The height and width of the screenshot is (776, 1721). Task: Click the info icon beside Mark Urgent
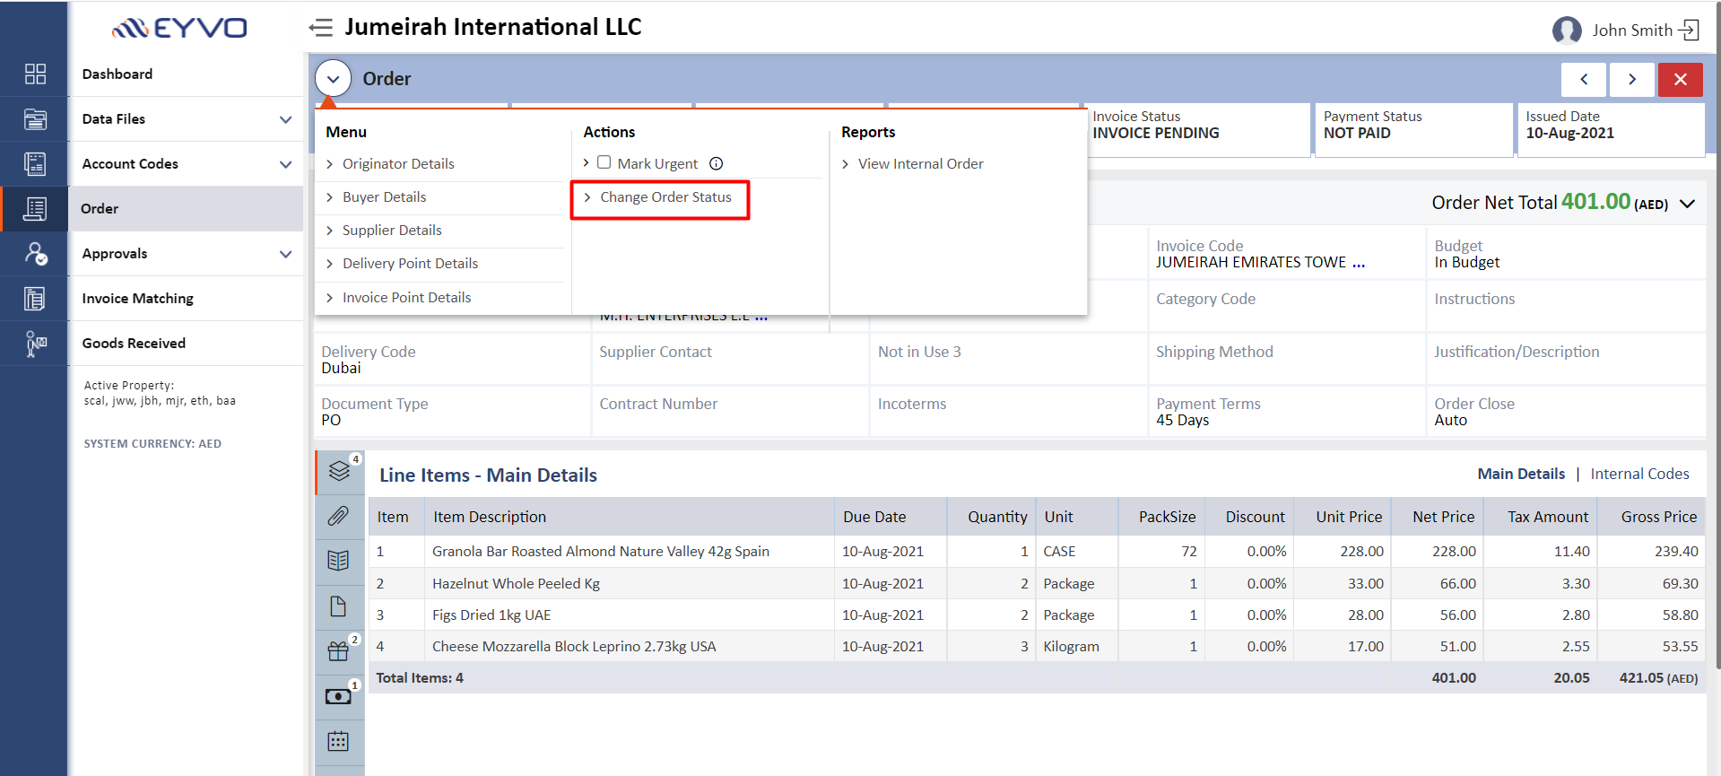pyautogui.click(x=716, y=163)
